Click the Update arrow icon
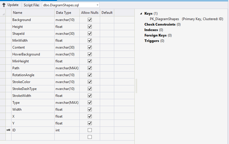The height and width of the screenshot is (144, 229). pos(4,5)
